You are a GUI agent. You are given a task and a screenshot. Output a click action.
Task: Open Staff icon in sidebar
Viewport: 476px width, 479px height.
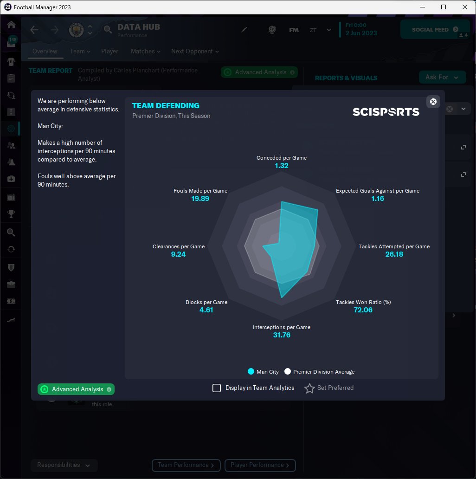[11, 145]
